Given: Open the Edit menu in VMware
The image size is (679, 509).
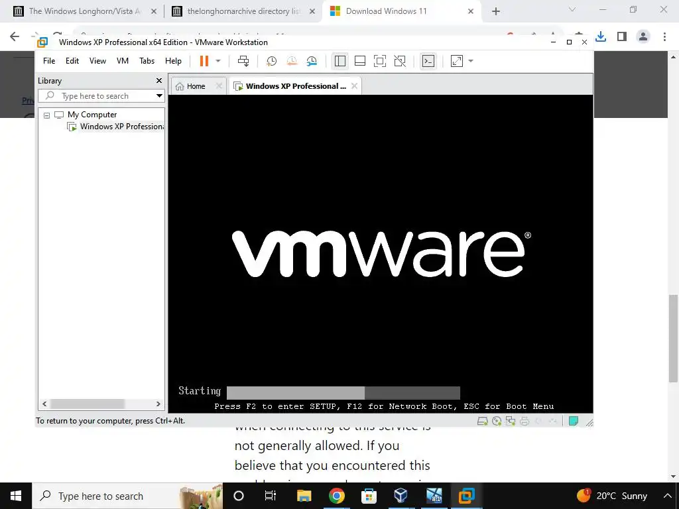Looking at the screenshot, I should click(x=72, y=61).
